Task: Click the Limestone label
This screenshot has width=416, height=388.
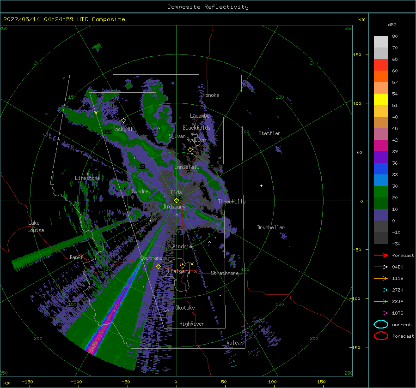Action: coord(87,178)
